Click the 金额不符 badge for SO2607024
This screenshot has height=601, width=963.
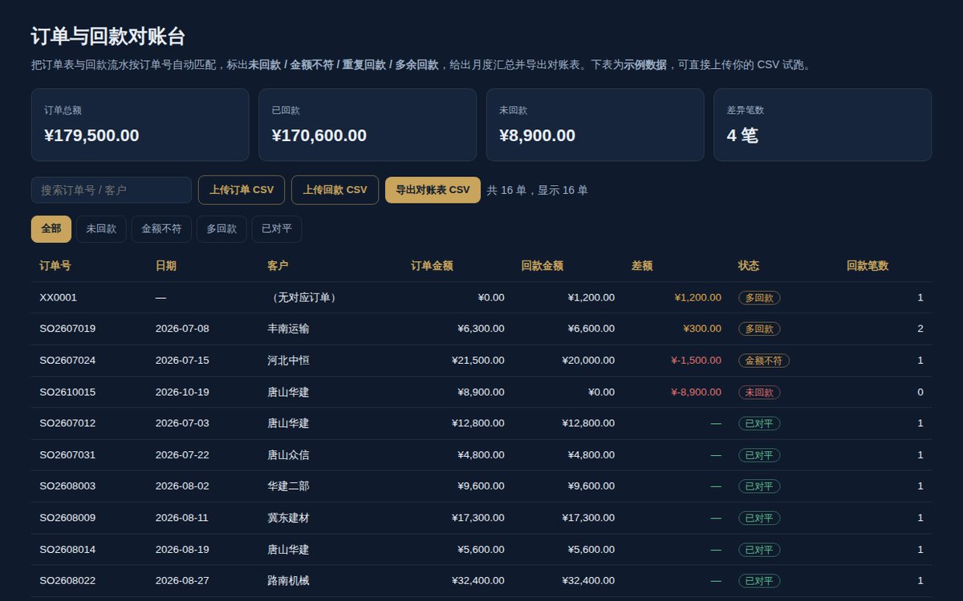[x=764, y=361]
